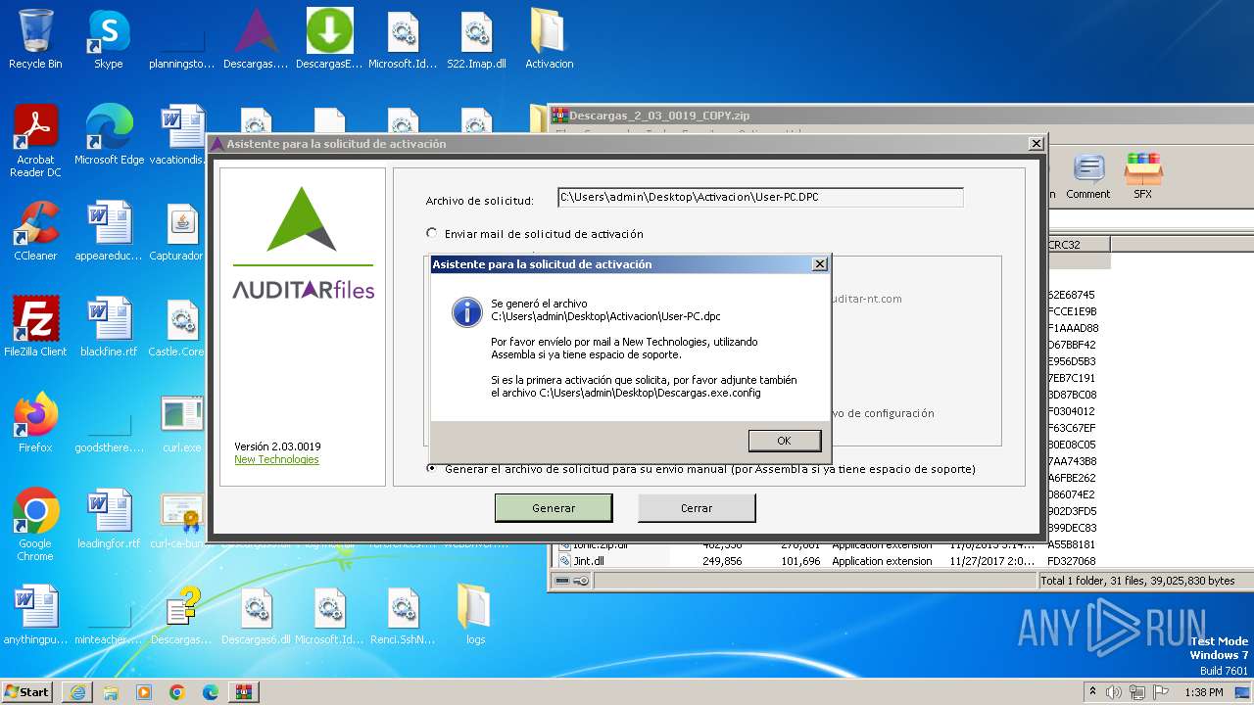Viewport: 1254px width, 705px height.
Task: Open Windows Media Player from taskbar
Action: pyautogui.click(x=144, y=692)
